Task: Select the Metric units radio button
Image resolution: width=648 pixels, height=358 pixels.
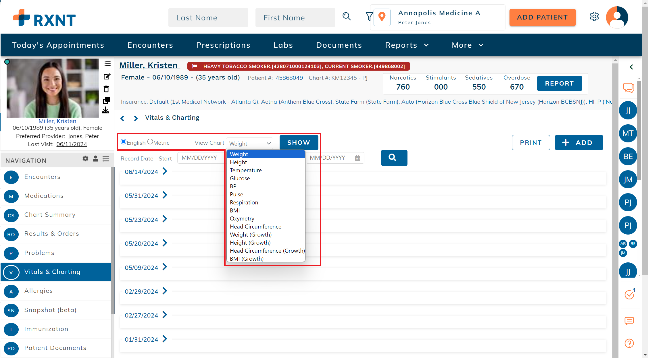Action: point(150,142)
